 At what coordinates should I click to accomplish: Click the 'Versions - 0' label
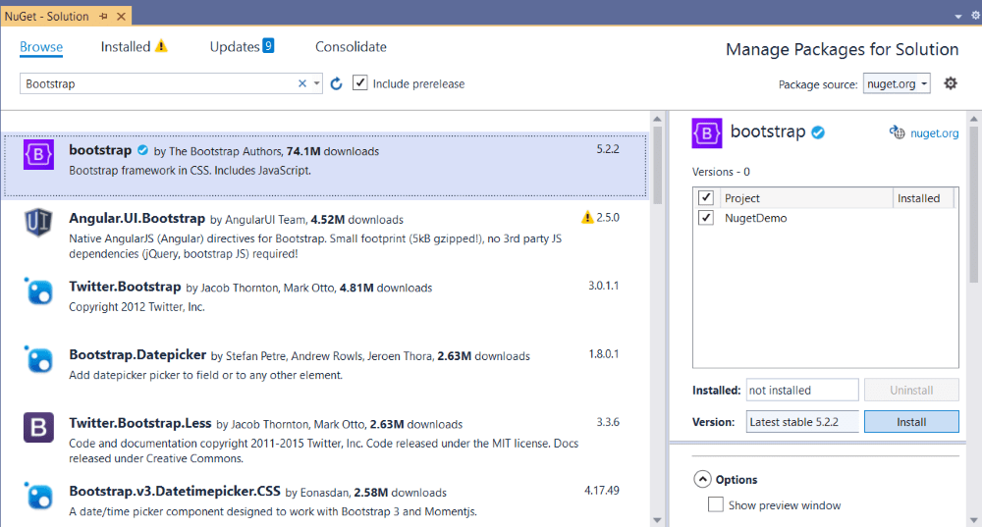721,172
